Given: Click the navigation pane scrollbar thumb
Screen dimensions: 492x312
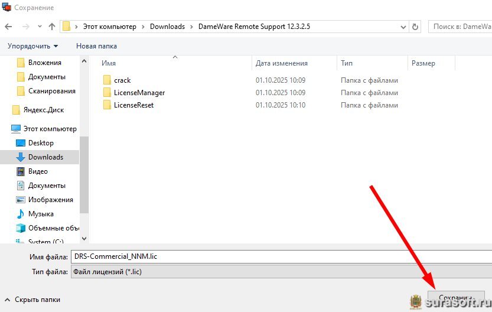Looking at the screenshot, I should click(84, 174).
